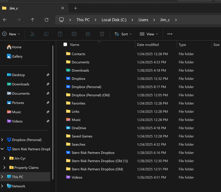Collapse the Stern Risk Partners Dropbox node

point(2,149)
